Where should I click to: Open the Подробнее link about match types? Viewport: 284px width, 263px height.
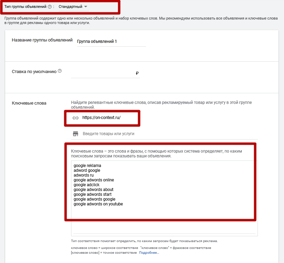(149, 253)
